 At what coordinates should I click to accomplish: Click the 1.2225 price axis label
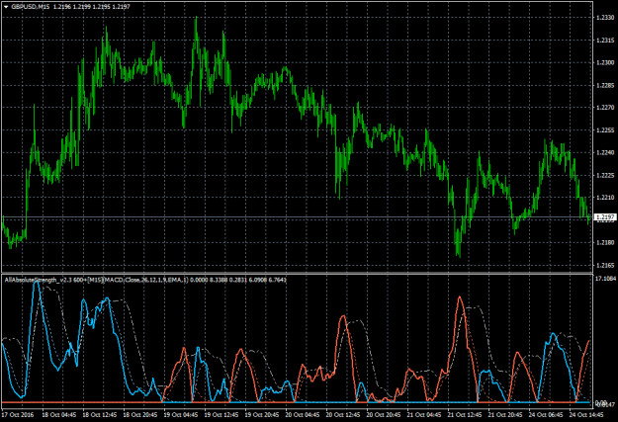click(605, 175)
